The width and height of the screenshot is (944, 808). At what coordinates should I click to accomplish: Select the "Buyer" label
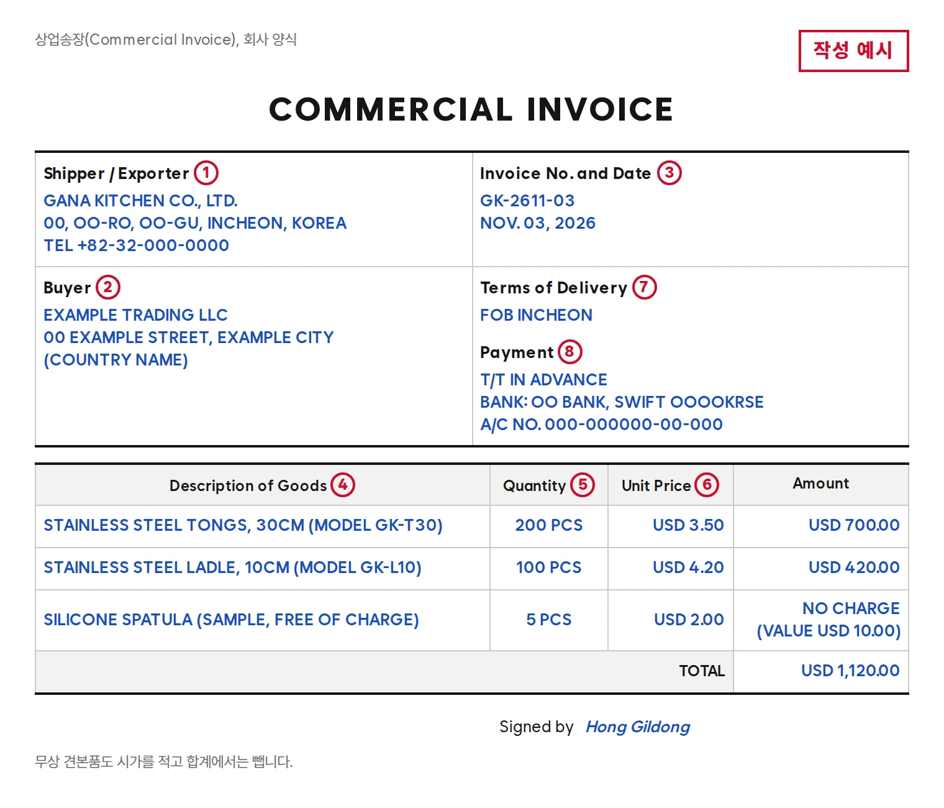coord(67,288)
